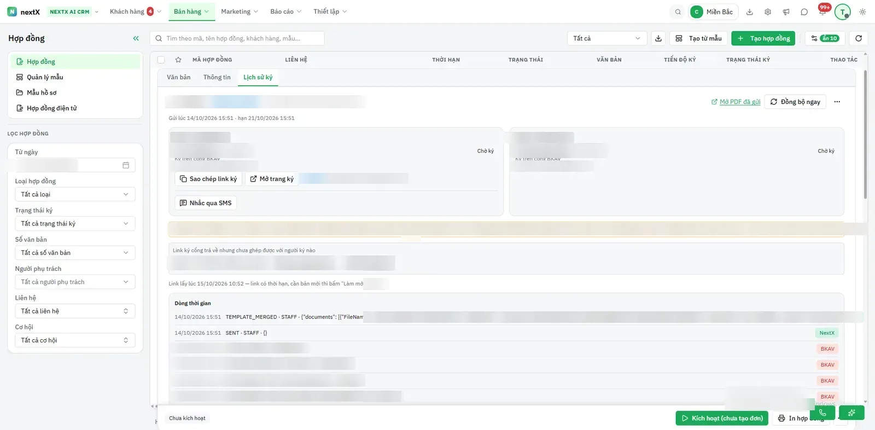Viewport: 875px width, 430px height.
Task: Click Sao chép link ký button
Action: click(208, 179)
